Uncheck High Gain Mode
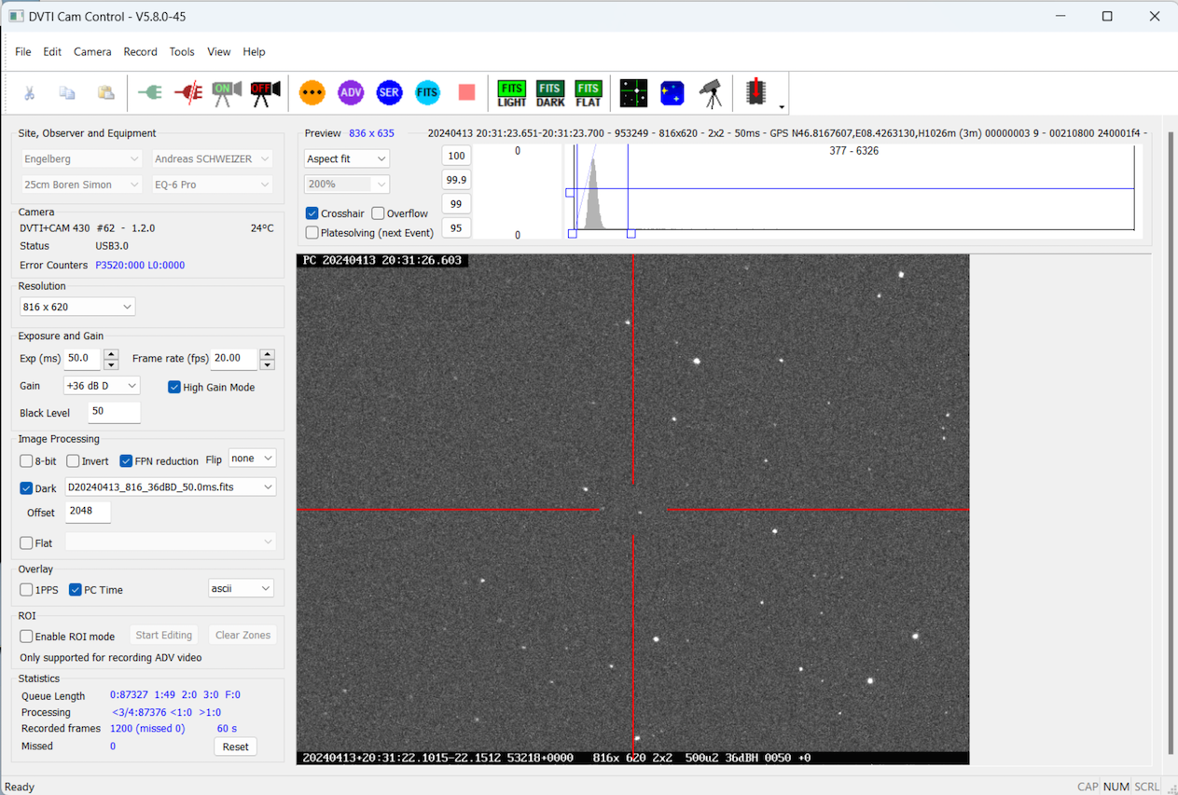Image resolution: width=1178 pixels, height=795 pixels. [x=174, y=387]
